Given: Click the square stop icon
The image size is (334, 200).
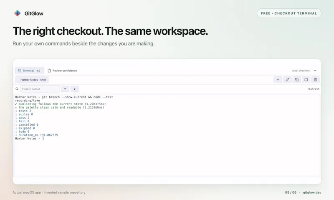Looking at the screenshot, I should coord(306,80).
